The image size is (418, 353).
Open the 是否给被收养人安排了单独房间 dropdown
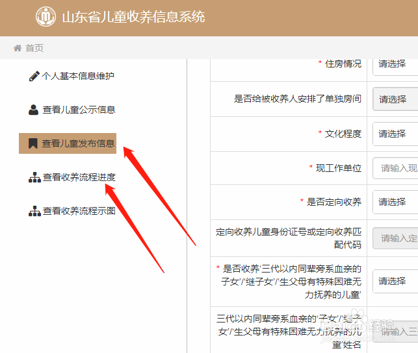395,99
